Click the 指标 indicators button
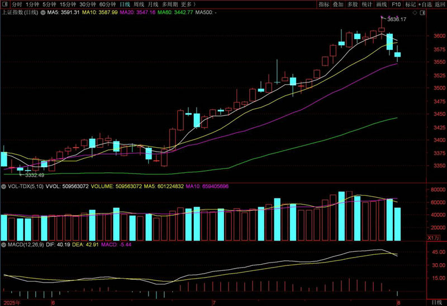Image resolution: width=447 pixels, height=306 pixels. click(324, 4)
